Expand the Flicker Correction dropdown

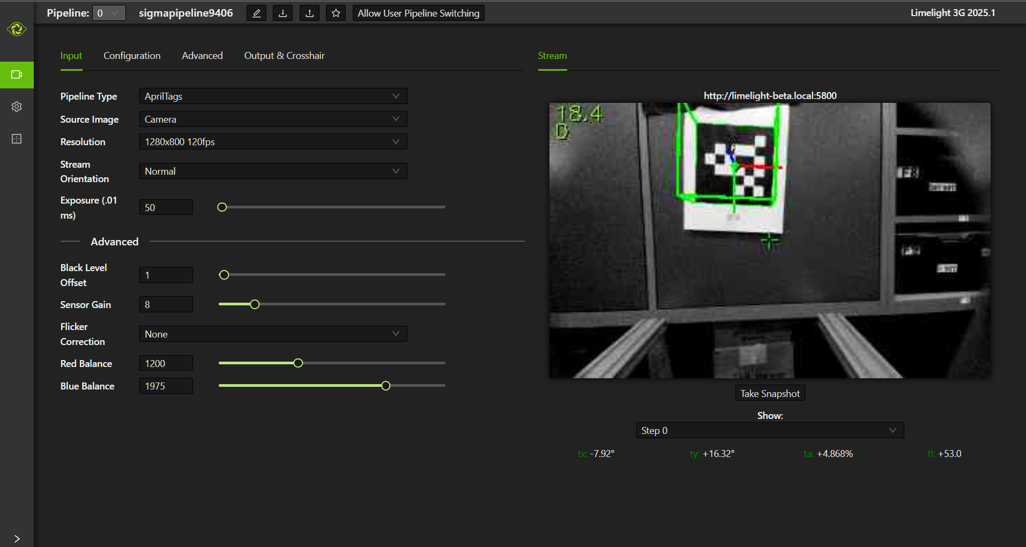273,334
